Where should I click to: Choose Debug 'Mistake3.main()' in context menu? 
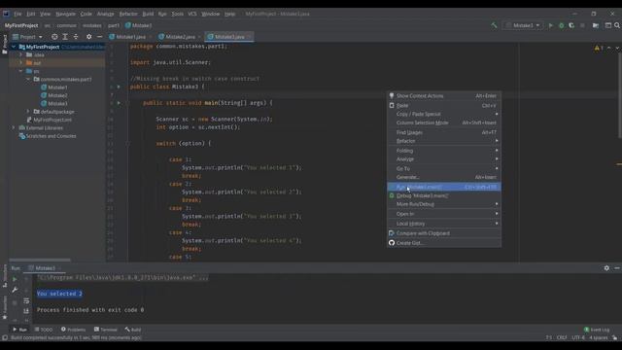point(444,195)
